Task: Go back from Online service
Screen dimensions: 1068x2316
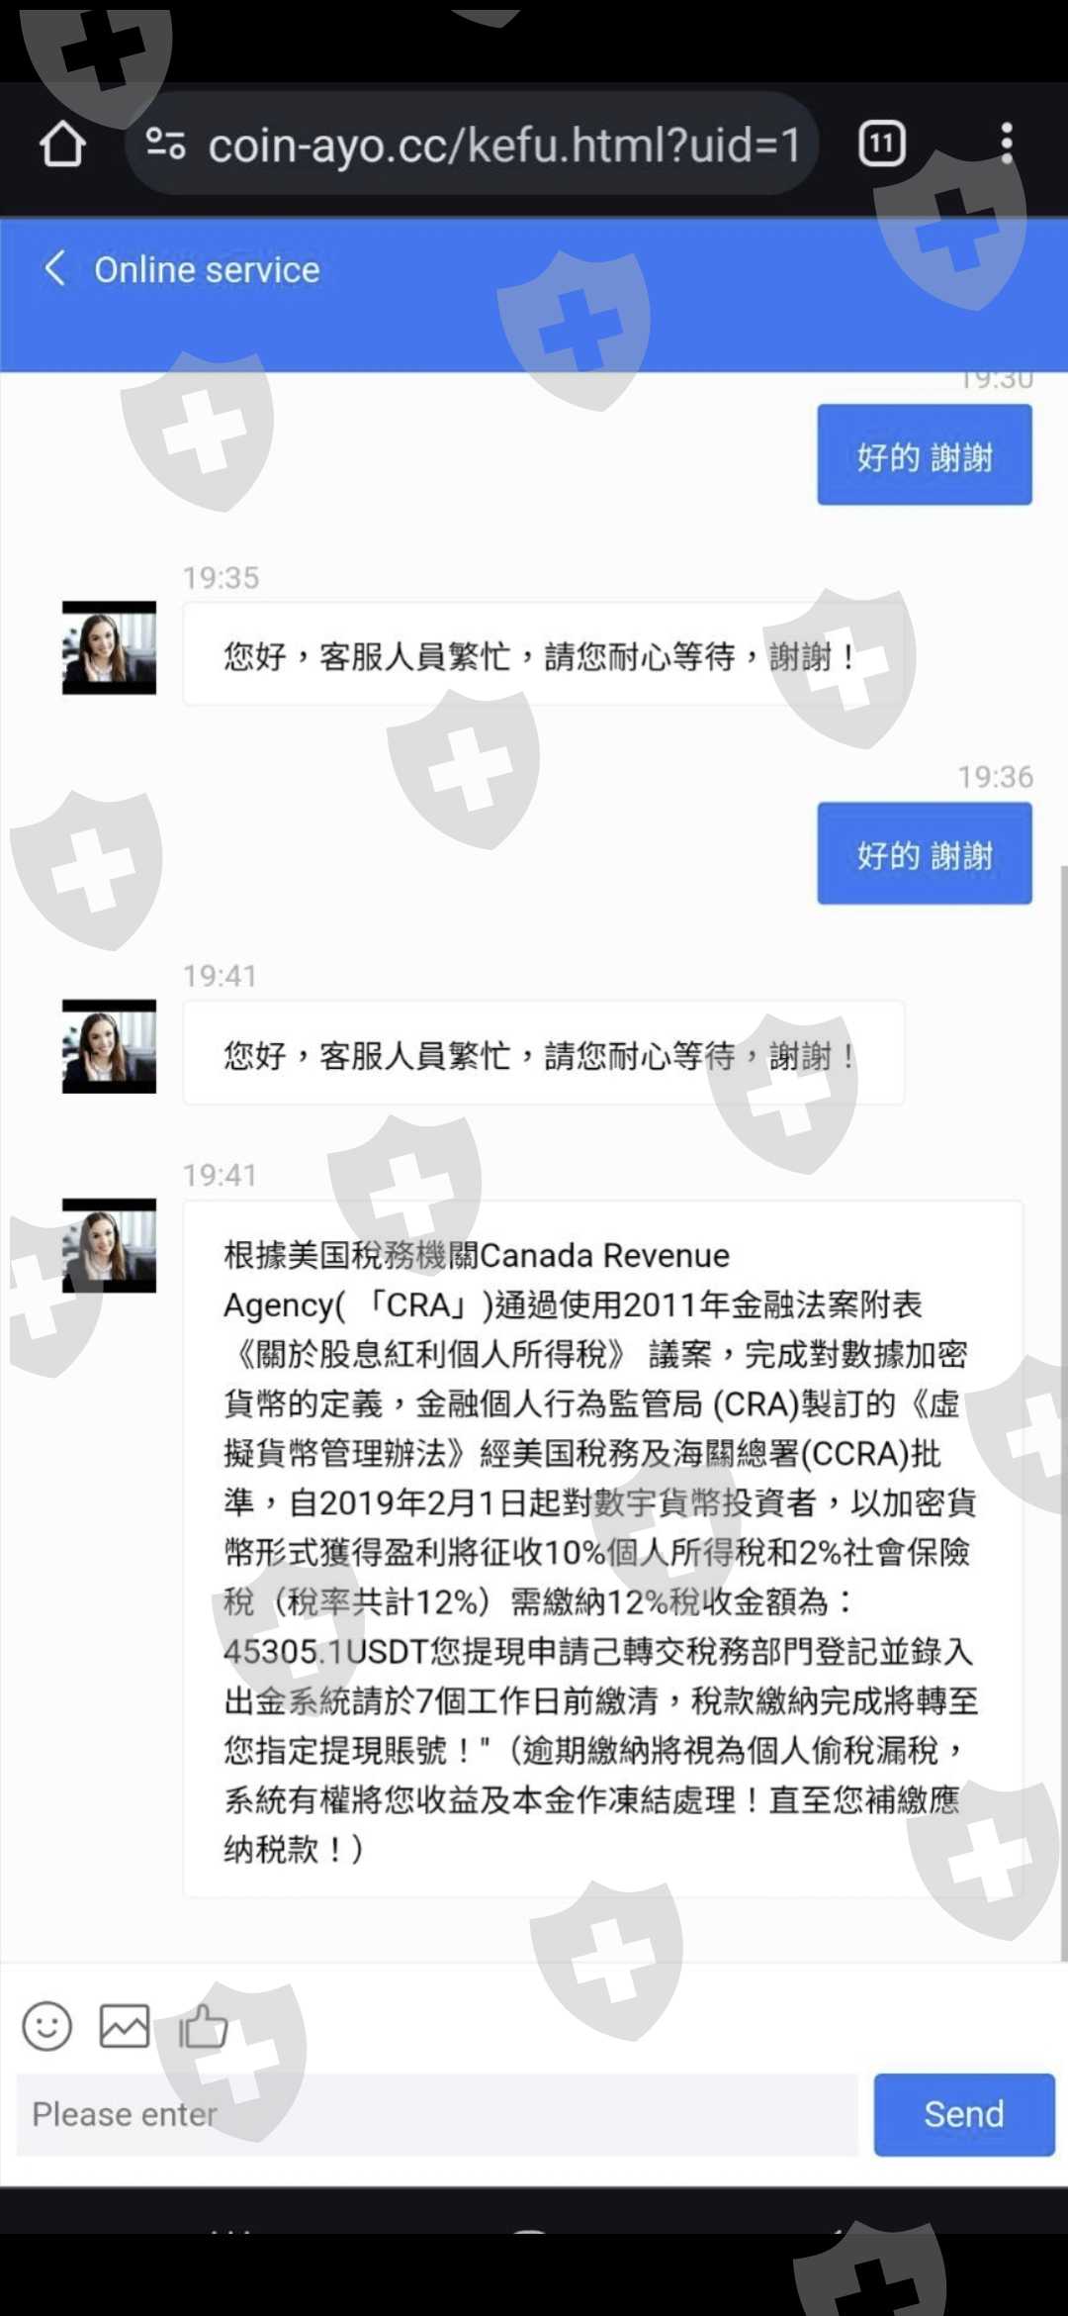Action: click(55, 269)
